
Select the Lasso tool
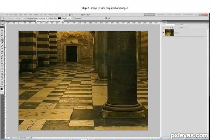point(2,35)
